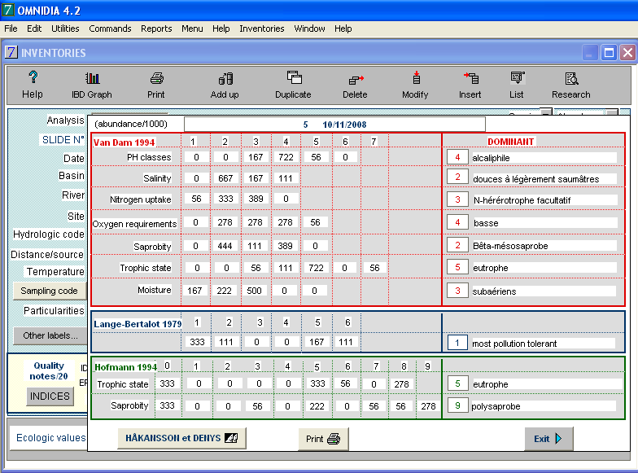Open the Inventories menu
This screenshot has width=638, height=473.
tap(262, 28)
